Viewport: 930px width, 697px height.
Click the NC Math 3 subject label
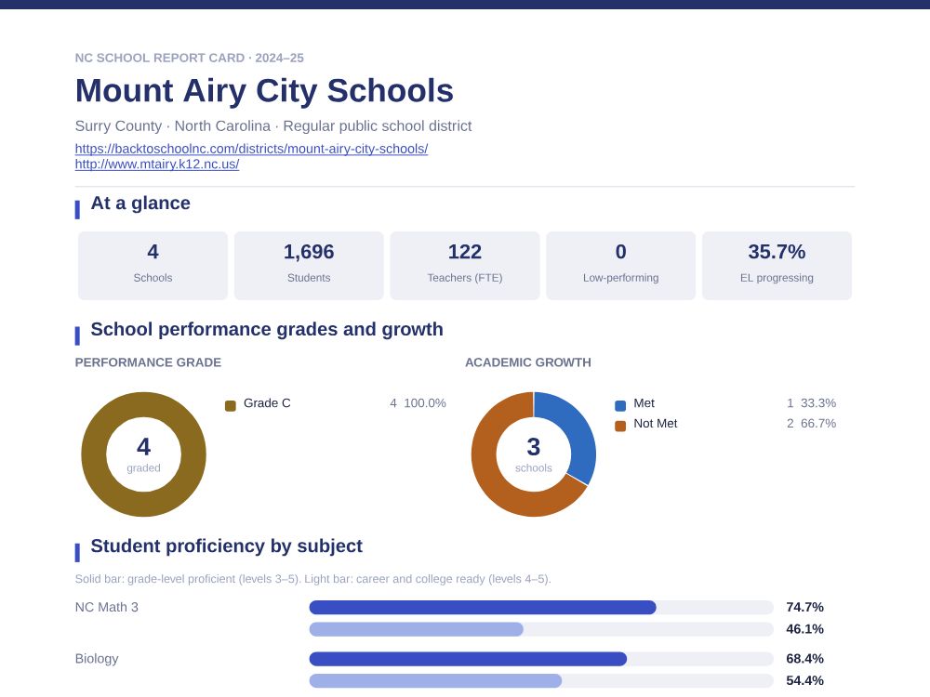[107, 608]
